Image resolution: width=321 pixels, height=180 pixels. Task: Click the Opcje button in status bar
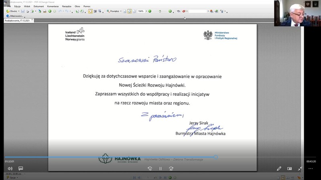(12, 178)
